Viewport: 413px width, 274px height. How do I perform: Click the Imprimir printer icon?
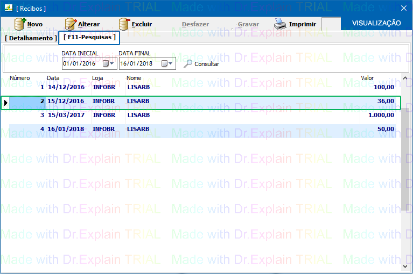pyautogui.click(x=280, y=24)
